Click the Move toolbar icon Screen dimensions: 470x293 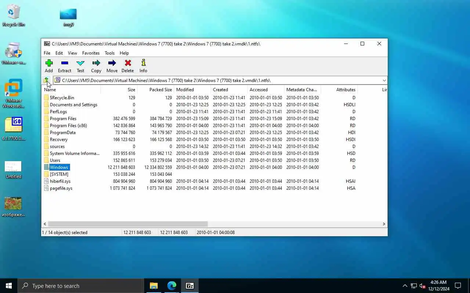click(112, 66)
